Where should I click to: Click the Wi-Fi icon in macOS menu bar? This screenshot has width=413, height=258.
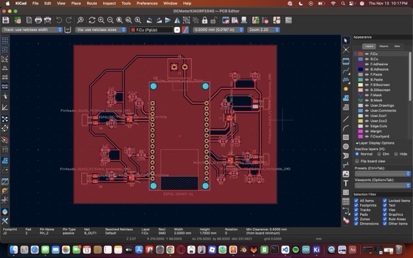click(333, 3)
